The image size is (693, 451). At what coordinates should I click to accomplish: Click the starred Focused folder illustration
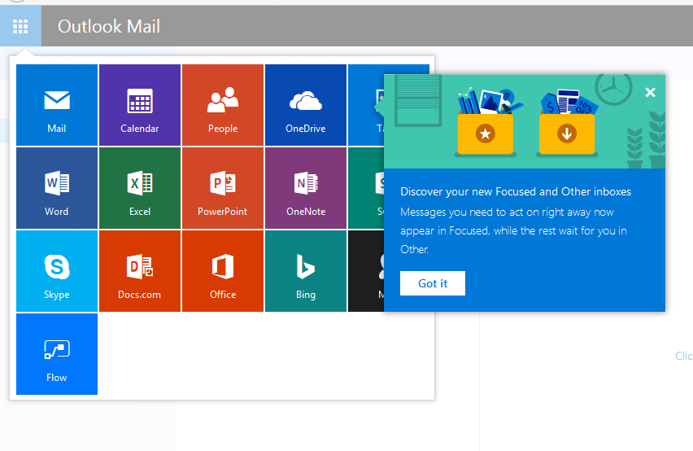(x=486, y=122)
